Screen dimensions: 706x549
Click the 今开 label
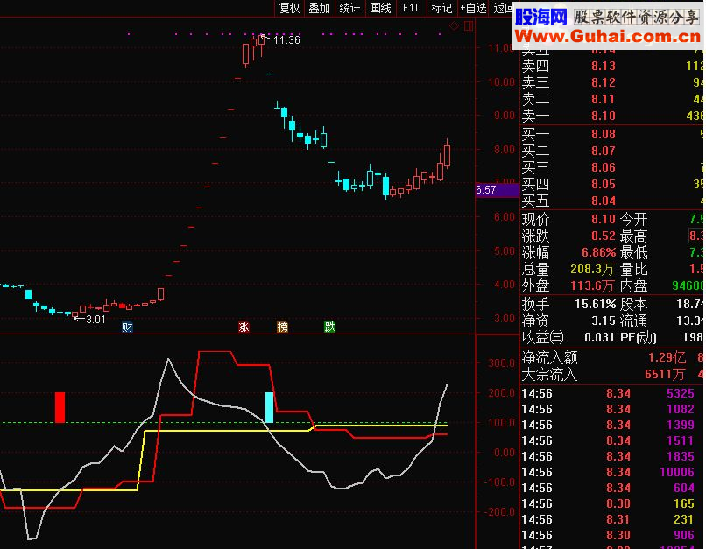pos(633,220)
